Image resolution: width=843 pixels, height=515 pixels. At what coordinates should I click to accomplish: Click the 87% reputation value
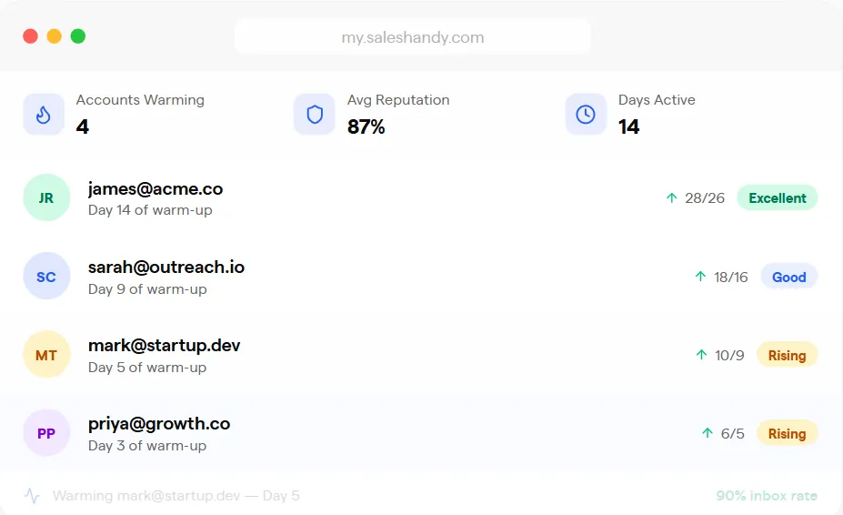pyautogui.click(x=366, y=126)
